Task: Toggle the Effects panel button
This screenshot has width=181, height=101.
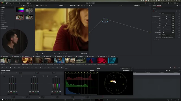Action: (170, 3)
